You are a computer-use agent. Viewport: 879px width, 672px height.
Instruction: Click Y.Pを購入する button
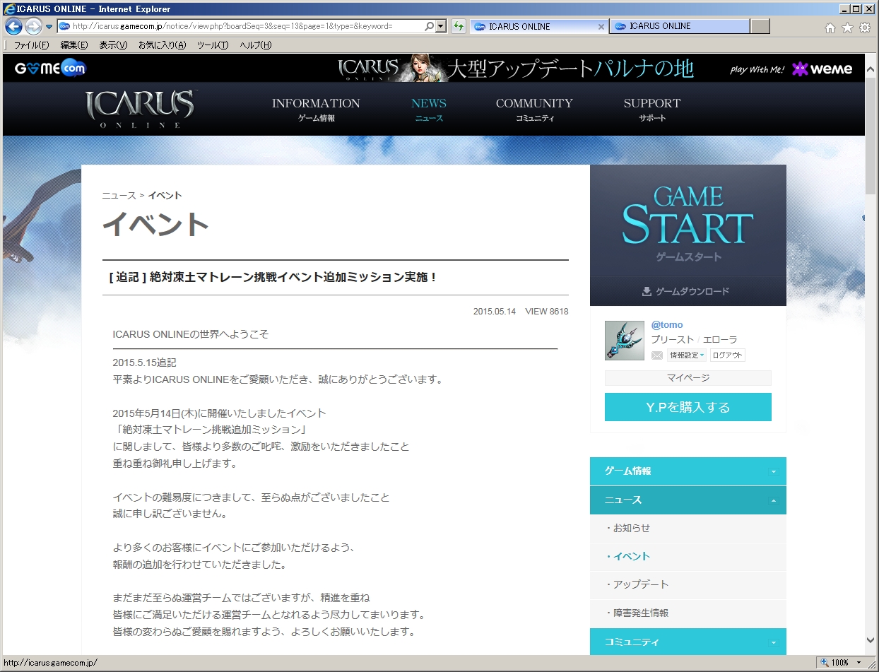click(688, 407)
